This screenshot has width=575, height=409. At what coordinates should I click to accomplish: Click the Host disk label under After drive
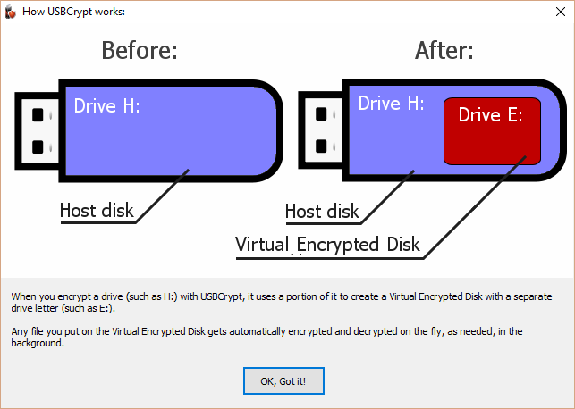point(322,212)
